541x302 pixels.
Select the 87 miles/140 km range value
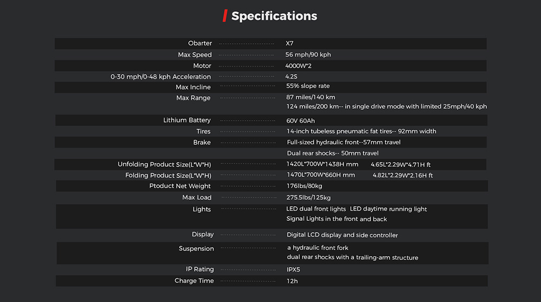tap(311, 97)
